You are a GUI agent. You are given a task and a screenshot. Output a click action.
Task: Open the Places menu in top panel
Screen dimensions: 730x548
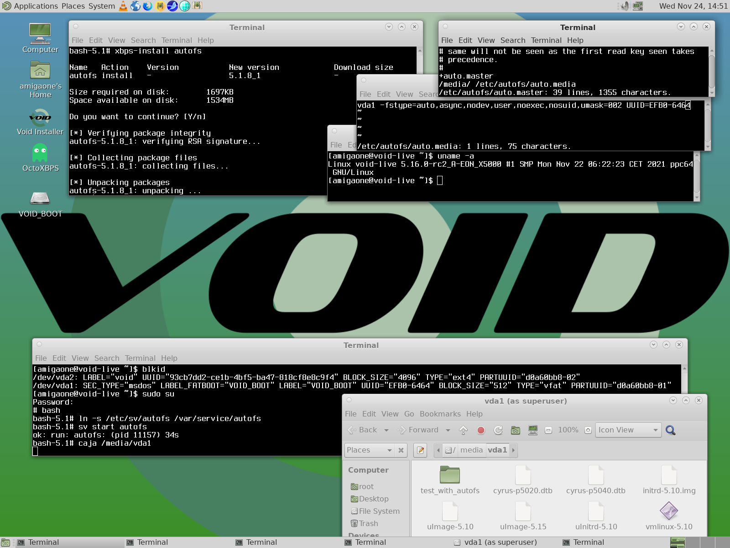click(x=73, y=6)
